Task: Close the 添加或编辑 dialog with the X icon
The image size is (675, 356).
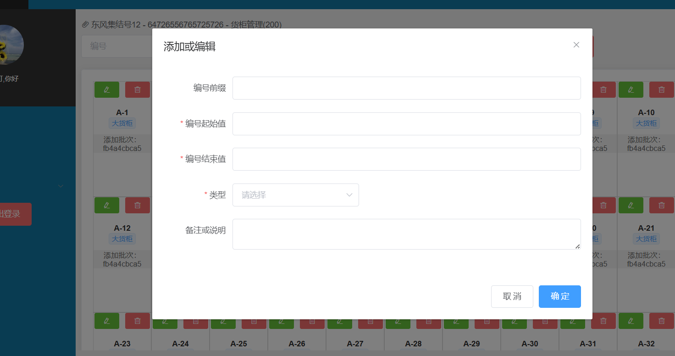Action: click(576, 44)
